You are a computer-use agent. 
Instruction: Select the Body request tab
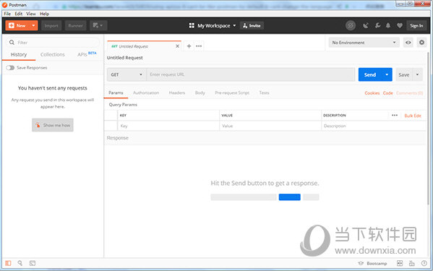point(200,93)
